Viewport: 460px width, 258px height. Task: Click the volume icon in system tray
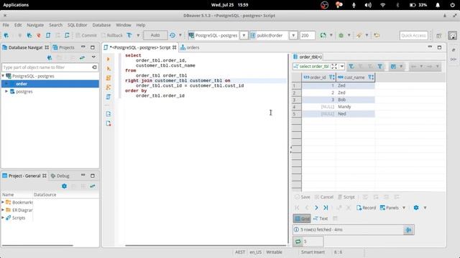click(368, 5)
